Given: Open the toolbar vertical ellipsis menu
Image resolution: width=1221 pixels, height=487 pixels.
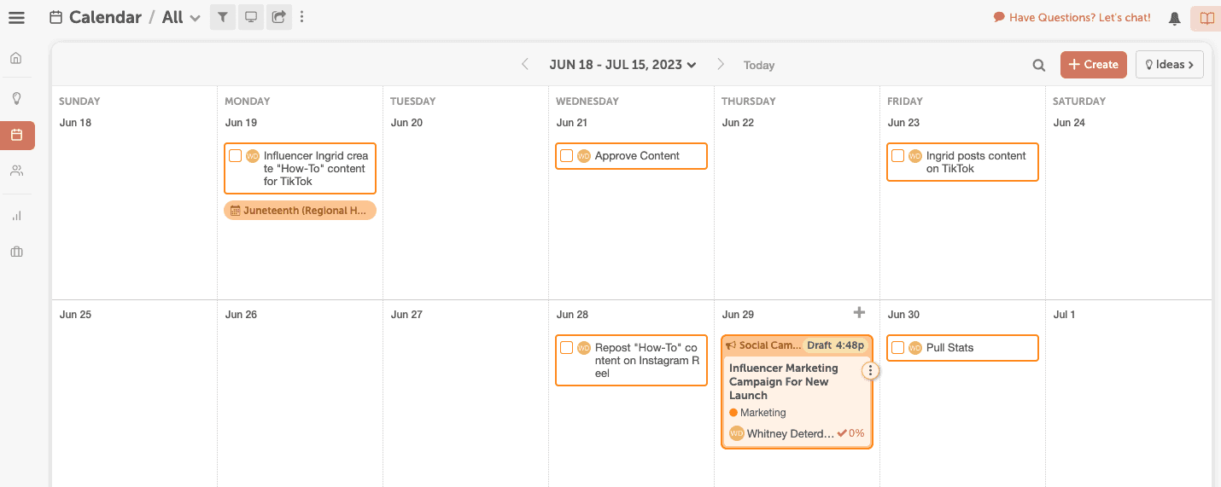Looking at the screenshot, I should point(302,17).
